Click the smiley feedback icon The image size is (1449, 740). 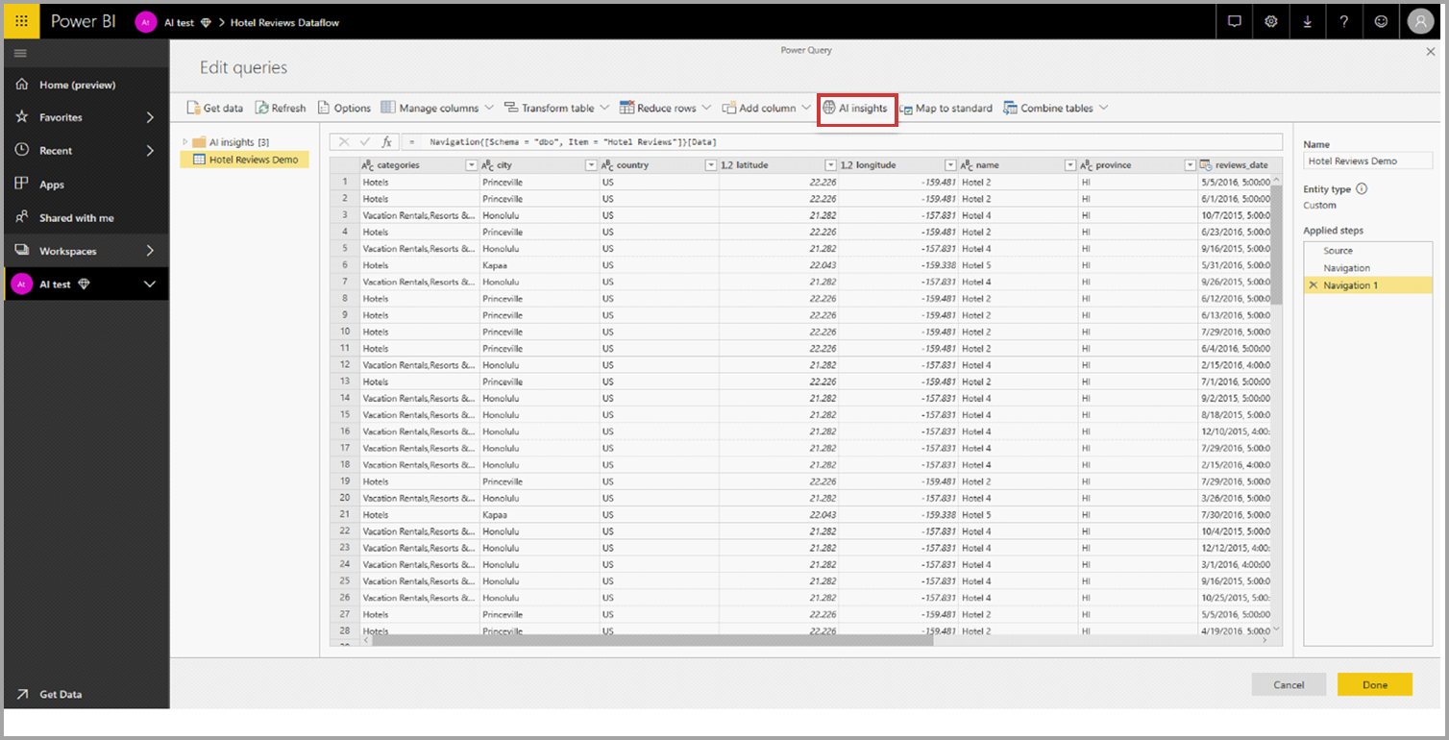click(x=1380, y=20)
